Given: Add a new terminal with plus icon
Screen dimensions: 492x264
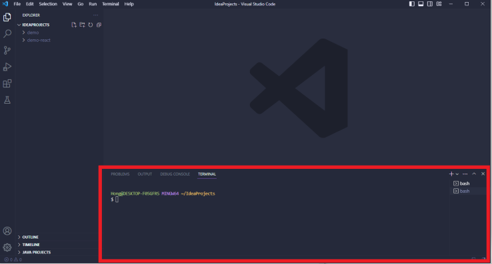Looking at the screenshot, I should 451,174.
